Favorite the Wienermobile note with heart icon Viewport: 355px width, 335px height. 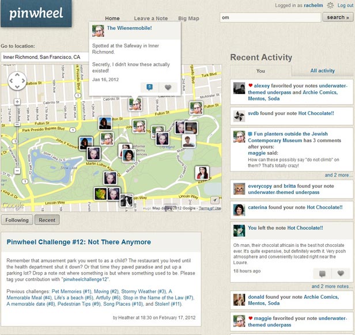pyautogui.click(x=168, y=87)
